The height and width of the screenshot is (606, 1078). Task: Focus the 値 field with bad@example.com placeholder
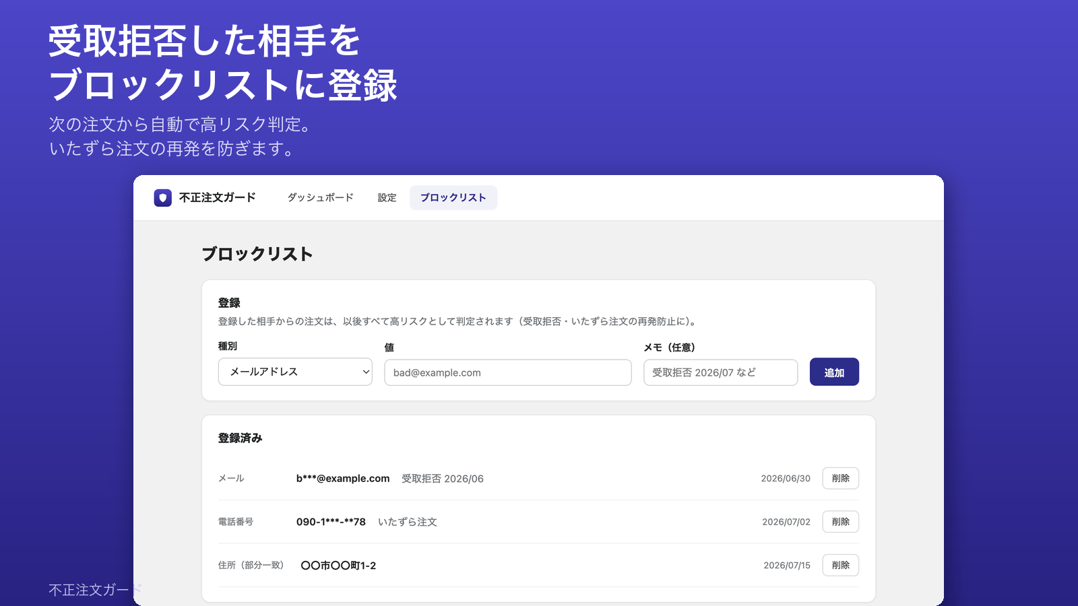click(x=508, y=372)
